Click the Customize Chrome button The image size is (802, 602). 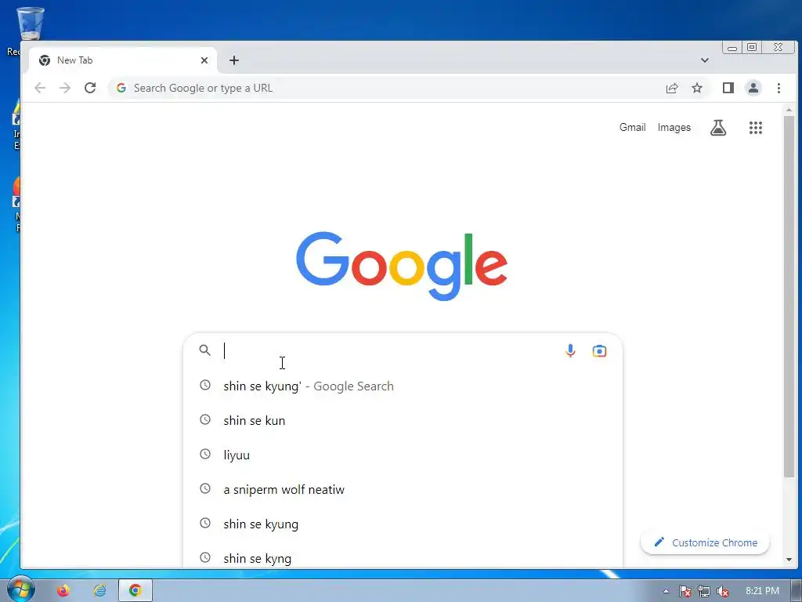tap(705, 542)
